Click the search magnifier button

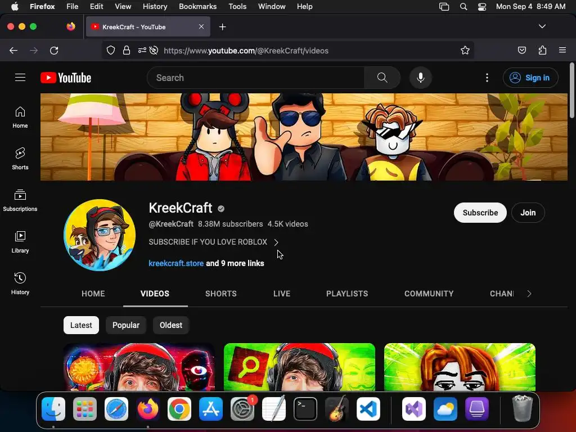[x=382, y=78]
